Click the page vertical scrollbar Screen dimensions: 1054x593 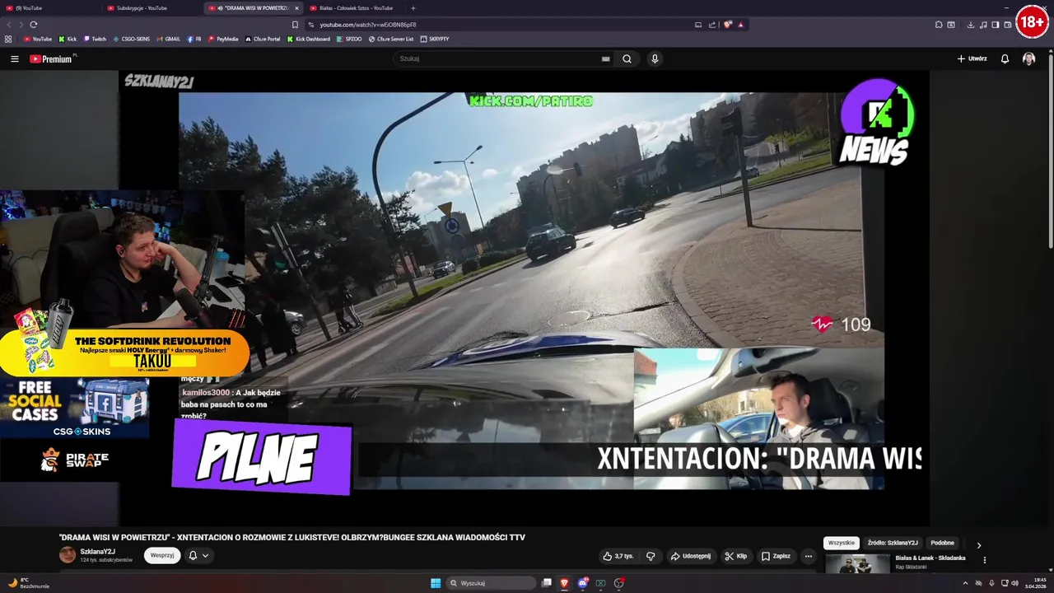tap(1051, 148)
